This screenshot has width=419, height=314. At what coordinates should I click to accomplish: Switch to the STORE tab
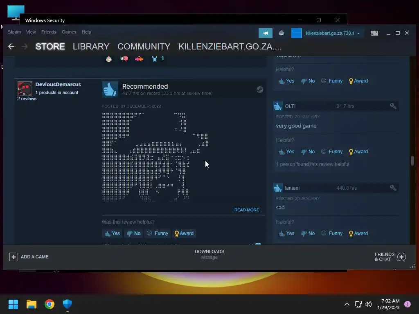click(50, 47)
